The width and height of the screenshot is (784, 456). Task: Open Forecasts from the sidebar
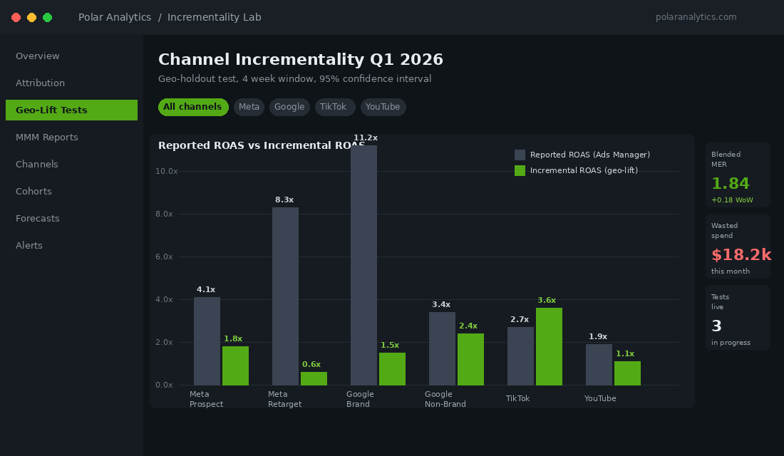coord(71,219)
